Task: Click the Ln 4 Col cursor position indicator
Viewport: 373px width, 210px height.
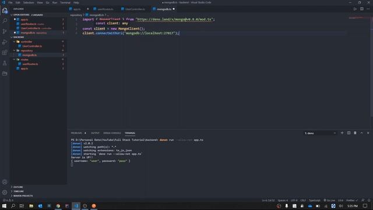Action: click(x=268, y=200)
